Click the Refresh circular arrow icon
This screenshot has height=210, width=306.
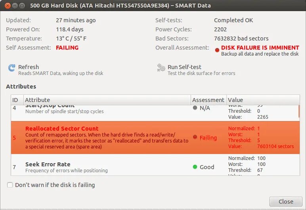click(x=12, y=68)
